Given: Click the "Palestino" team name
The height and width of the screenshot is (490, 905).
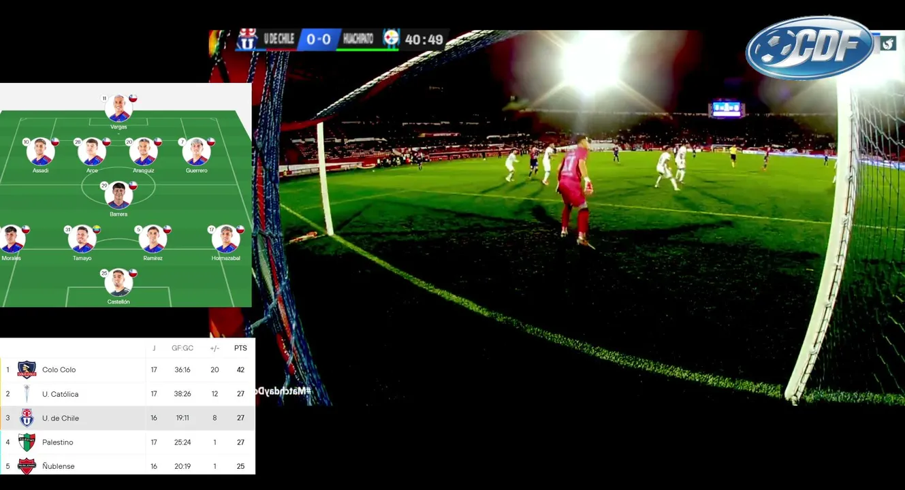Looking at the screenshot, I should point(58,442).
